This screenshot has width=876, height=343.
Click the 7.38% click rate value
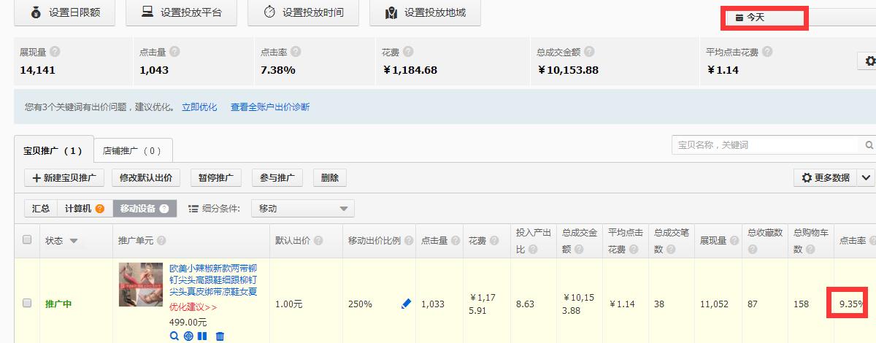[278, 70]
